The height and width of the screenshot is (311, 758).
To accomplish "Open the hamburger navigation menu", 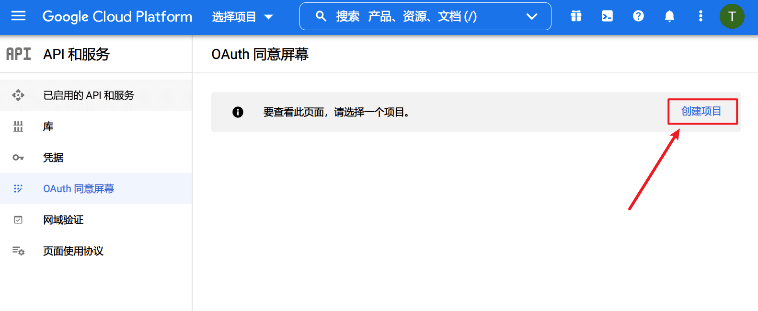I will tap(18, 16).
